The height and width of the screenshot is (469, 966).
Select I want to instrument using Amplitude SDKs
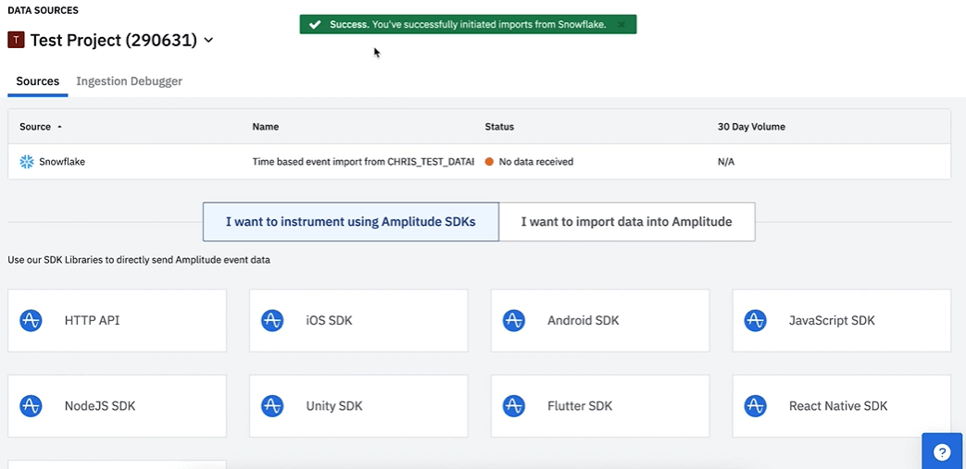(350, 222)
